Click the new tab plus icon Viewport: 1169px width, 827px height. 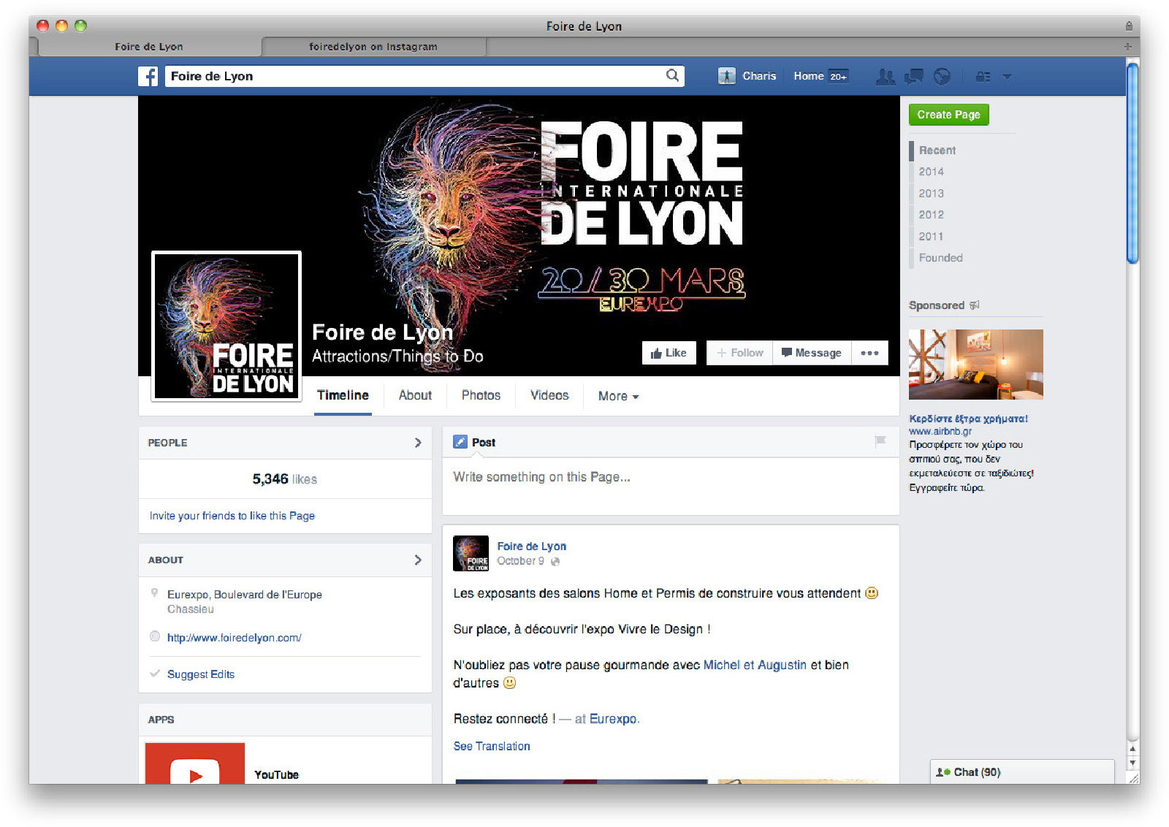point(1128,46)
